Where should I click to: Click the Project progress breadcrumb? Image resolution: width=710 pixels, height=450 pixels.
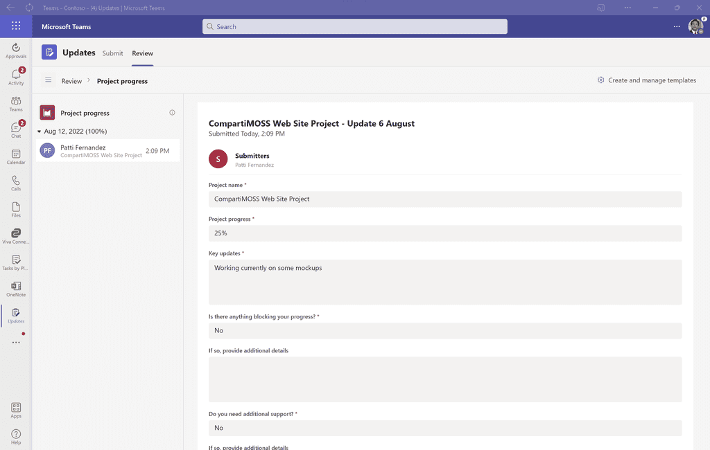pos(122,81)
